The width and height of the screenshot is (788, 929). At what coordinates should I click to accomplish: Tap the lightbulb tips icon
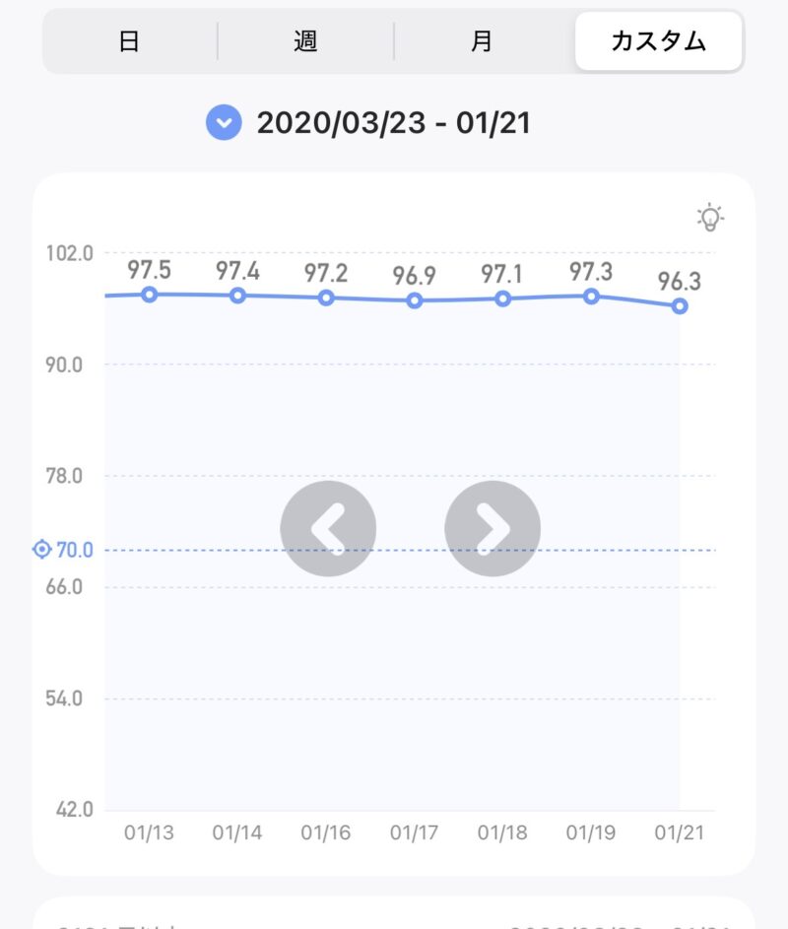click(x=709, y=218)
